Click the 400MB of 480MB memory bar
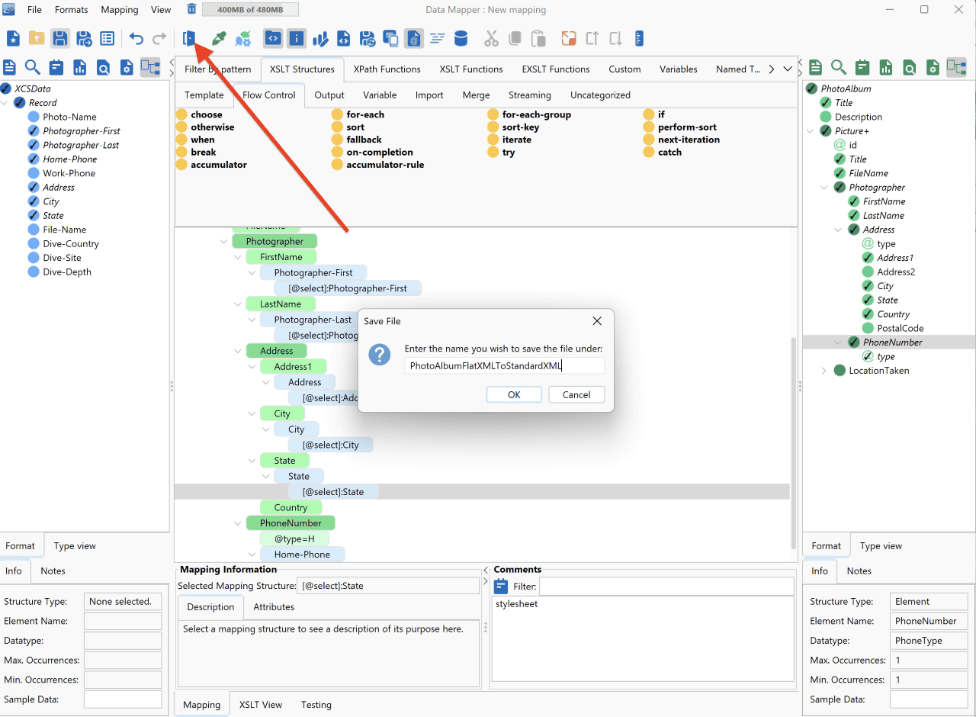The width and height of the screenshot is (976, 717). tap(250, 10)
